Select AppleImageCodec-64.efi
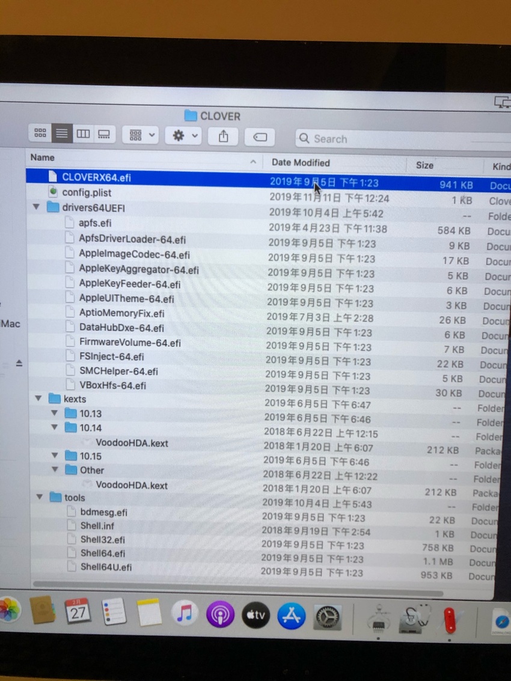The width and height of the screenshot is (511, 681). pyautogui.click(x=134, y=254)
